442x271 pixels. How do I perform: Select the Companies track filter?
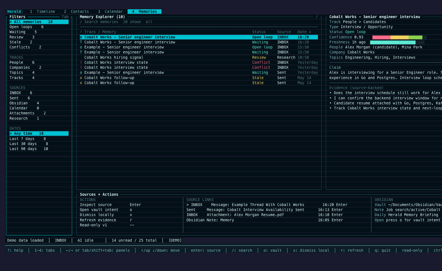click(x=25, y=67)
